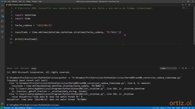Open Remote Explorer icon in activity bar
Viewport: 195px width, 109px height.
click(2, 26)
